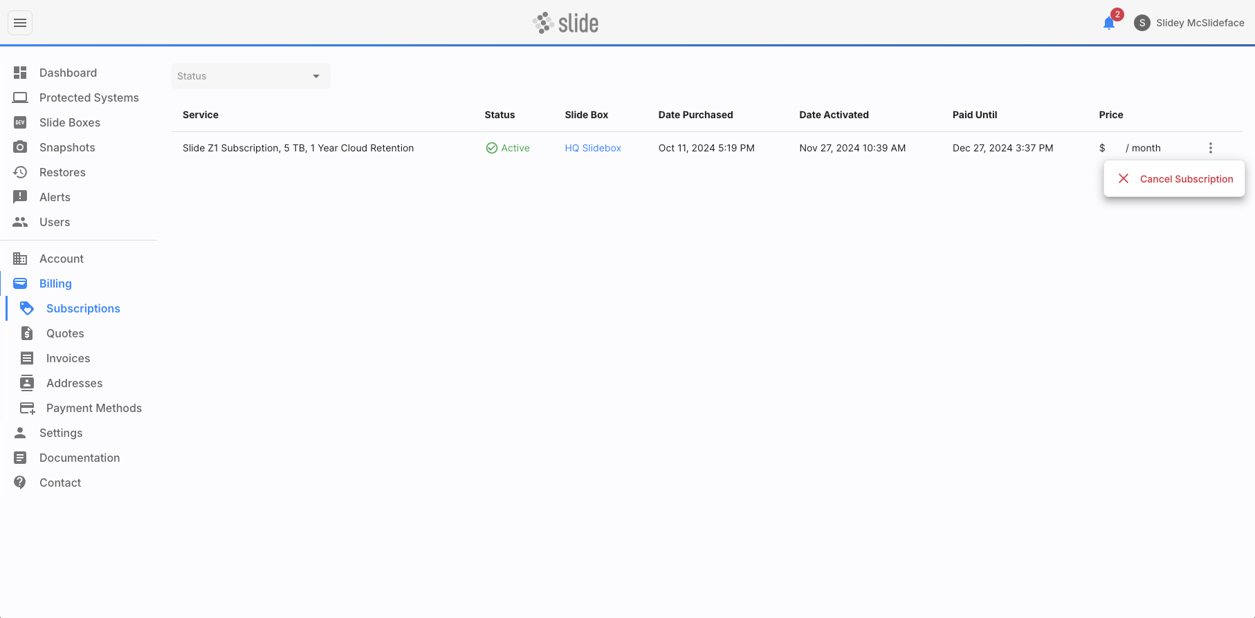Click the 'Nov 27, 2024 10:39 AM' cell

852,148
